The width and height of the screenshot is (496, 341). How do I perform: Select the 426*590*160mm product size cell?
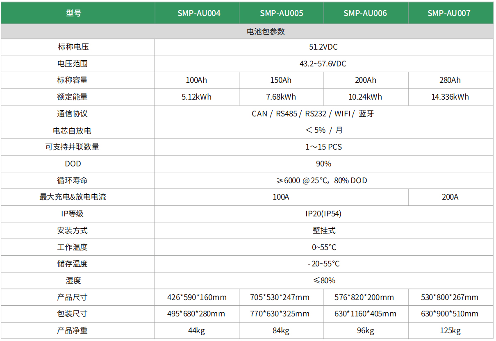click(x=197, y=297)
